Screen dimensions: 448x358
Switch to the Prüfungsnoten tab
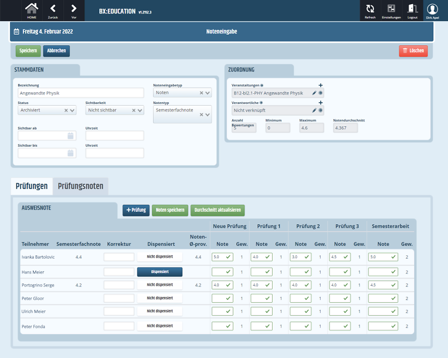click(80, 186)
